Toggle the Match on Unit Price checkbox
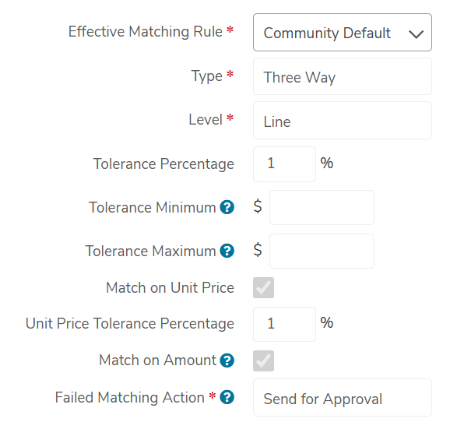This screenshot has width=471, height=422. click(263, 288)
